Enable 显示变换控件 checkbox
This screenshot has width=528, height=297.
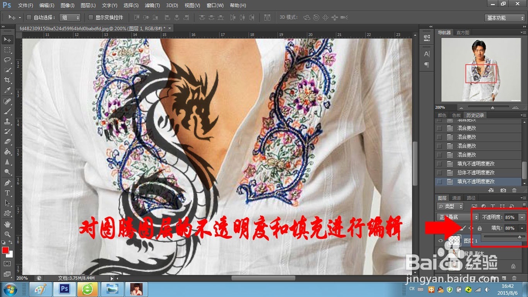tap(91, 17)
